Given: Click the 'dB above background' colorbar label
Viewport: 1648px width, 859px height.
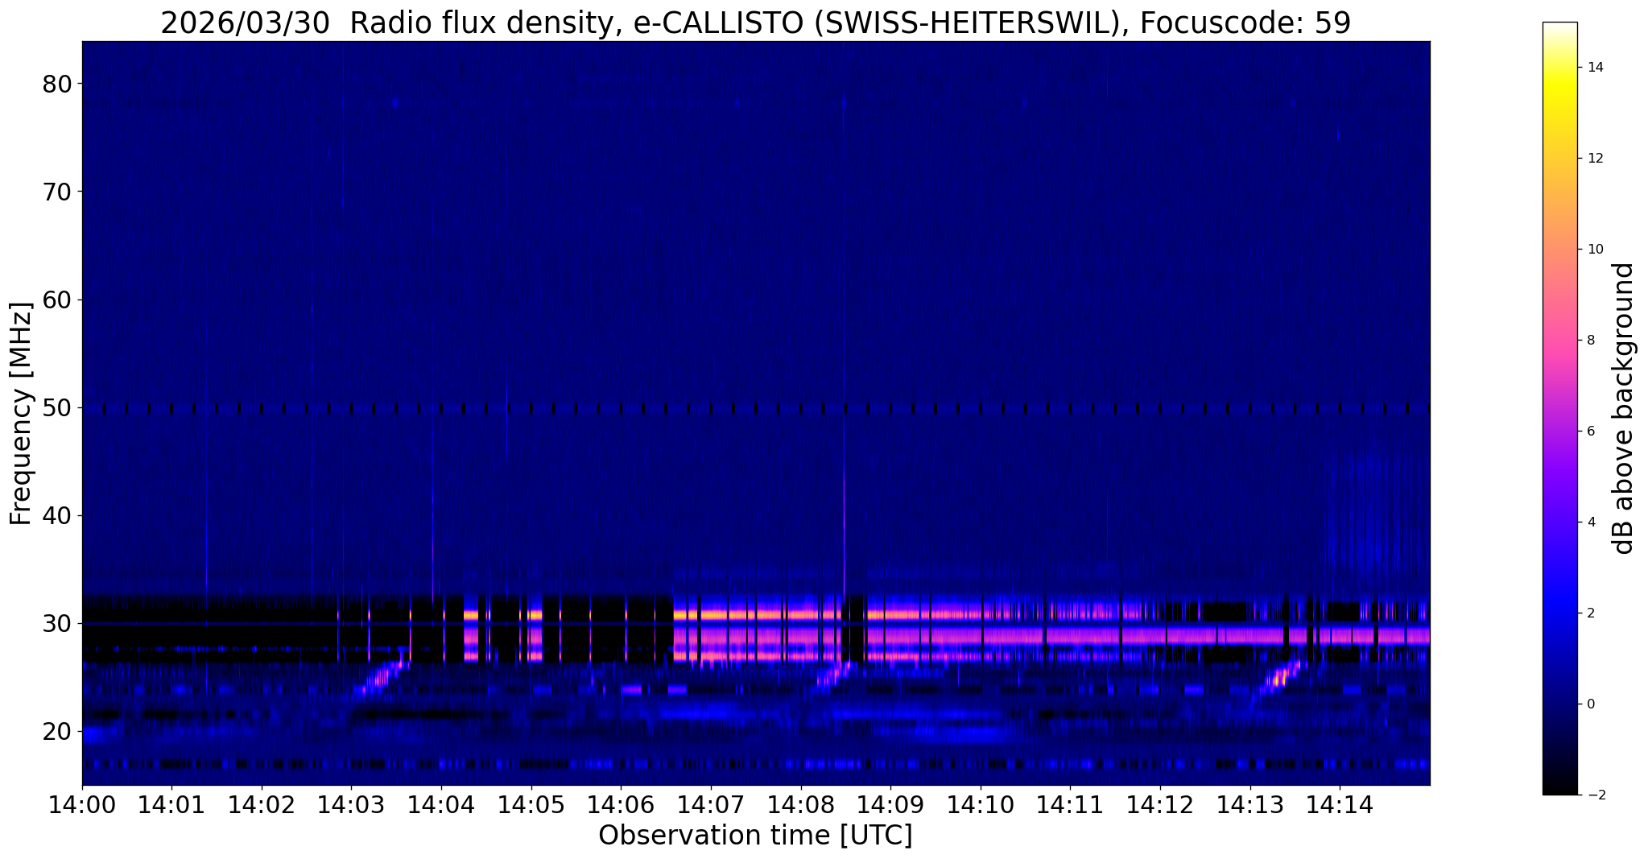Looking at the screenshot, I should [1624, 408].
